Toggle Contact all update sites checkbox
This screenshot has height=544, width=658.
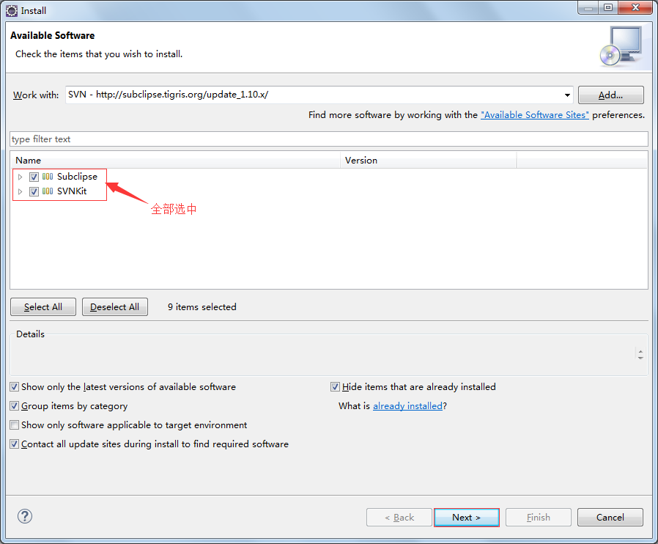pos(14,444)
